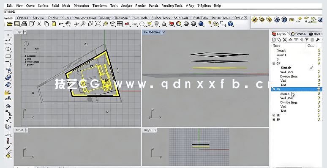The width and height of the screenshot is (327, 168).
Task: Expand the 3F layer group
Action: point(274,119)
